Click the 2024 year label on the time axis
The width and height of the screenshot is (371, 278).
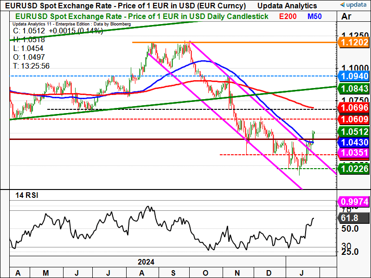(x=146, y=262)
